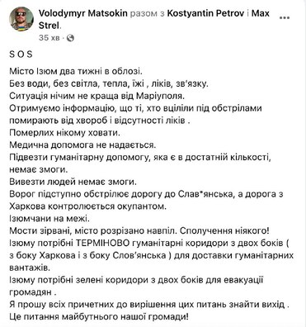Click the line 'Місто Ізюм два тижні в облозі'
This screenshot has width=306, height=327.
click(76, 72)
